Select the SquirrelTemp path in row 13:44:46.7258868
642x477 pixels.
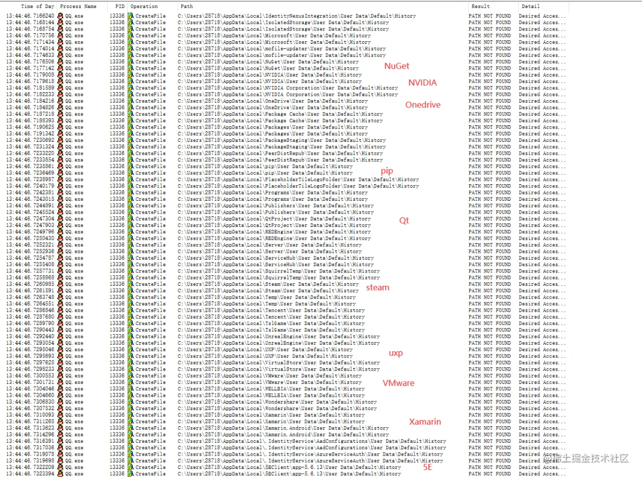(279, 278)
